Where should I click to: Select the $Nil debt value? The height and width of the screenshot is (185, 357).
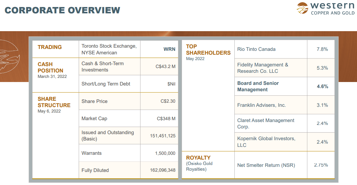pos(171,84)
